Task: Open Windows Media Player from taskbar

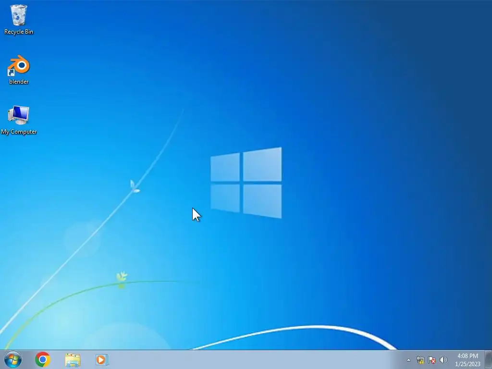Action: [x=102, y=359]
